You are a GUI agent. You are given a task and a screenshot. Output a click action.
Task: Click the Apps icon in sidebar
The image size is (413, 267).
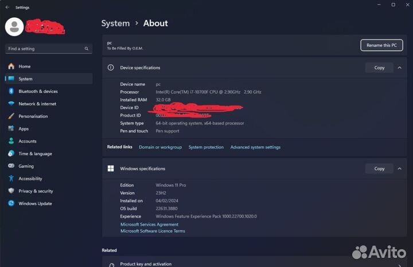click(11, 128)
